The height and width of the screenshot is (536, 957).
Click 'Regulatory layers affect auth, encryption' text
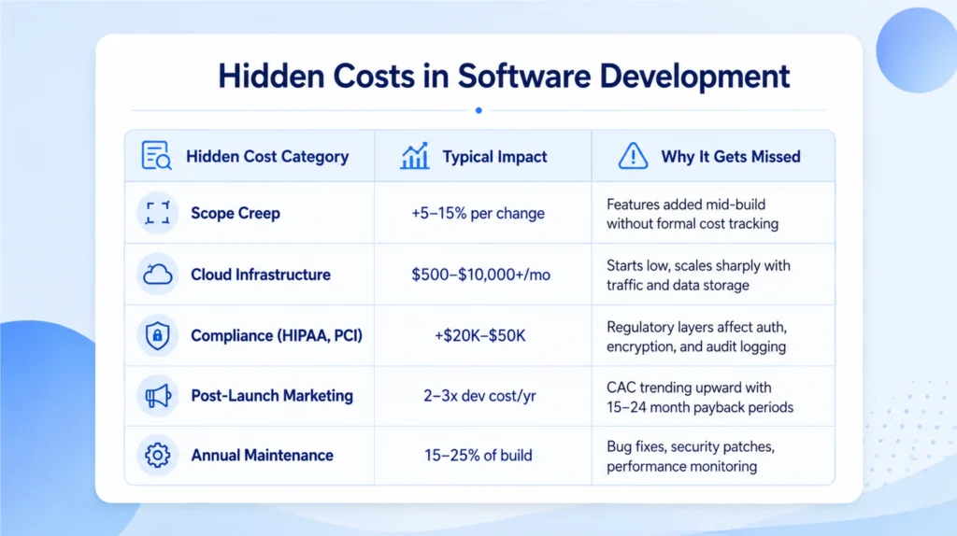coord(696,336)
